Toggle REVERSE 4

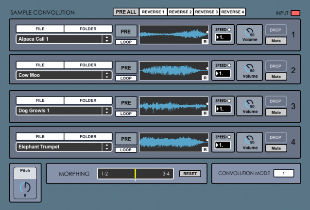[x=232, y=12]
